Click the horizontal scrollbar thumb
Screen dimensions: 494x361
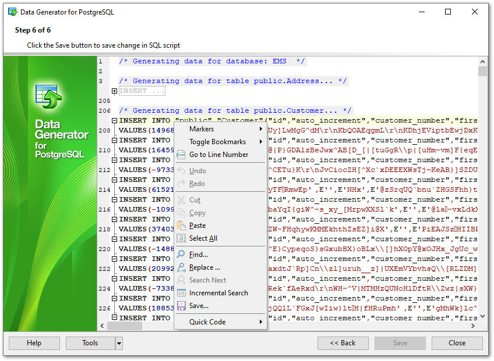[125, 326]
